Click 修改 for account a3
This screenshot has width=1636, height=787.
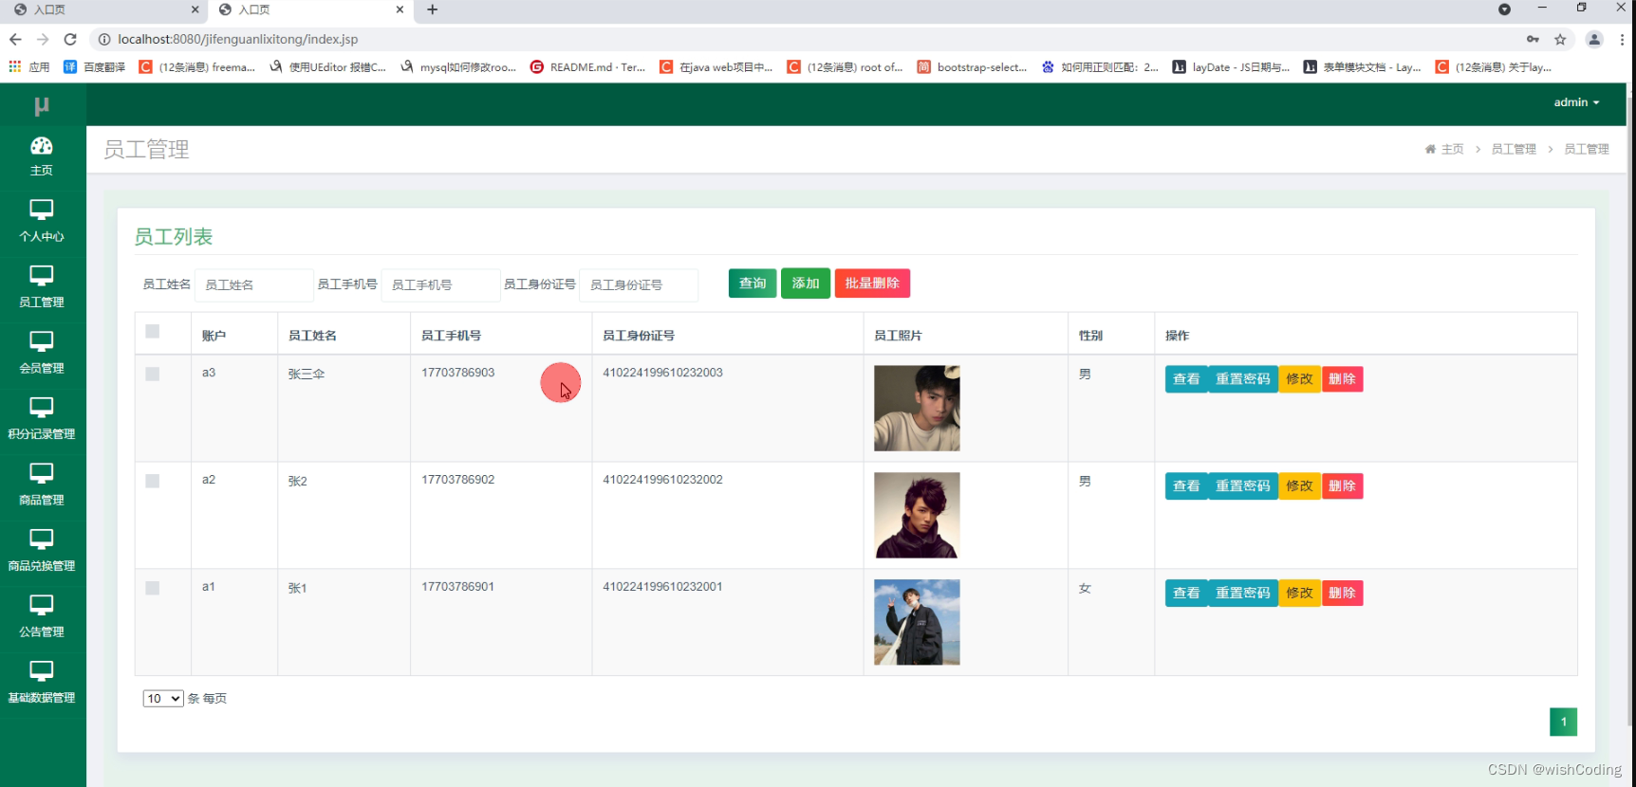1299,379
